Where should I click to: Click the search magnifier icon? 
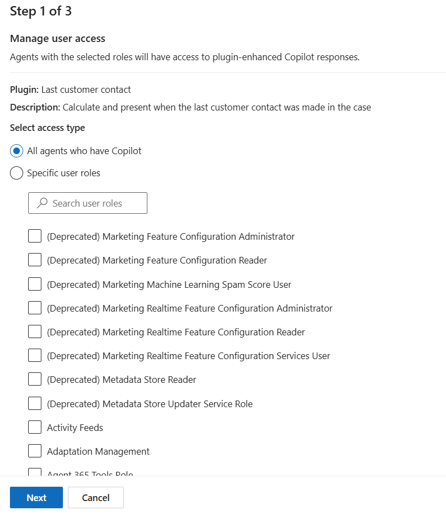pos(42,203)
